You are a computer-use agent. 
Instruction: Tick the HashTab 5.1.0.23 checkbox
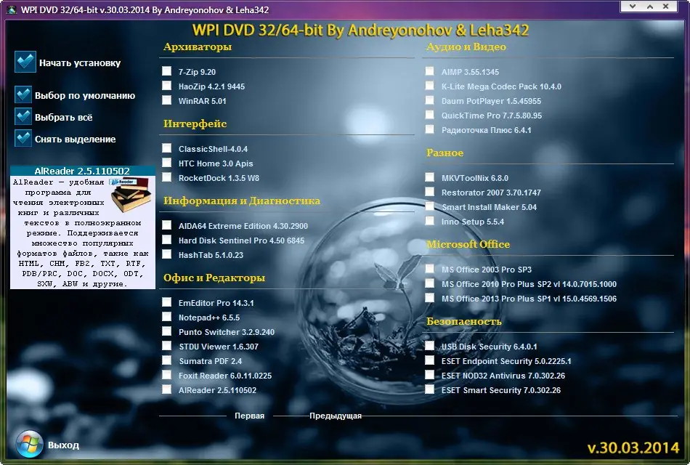167,254
